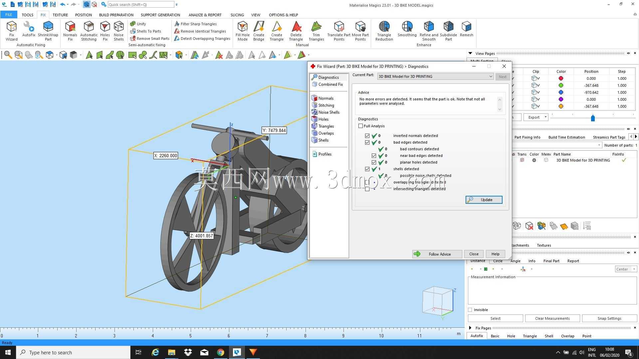Click Remove Identical Triangles
The width and height of the screenshot is (639, 359).
200,31
